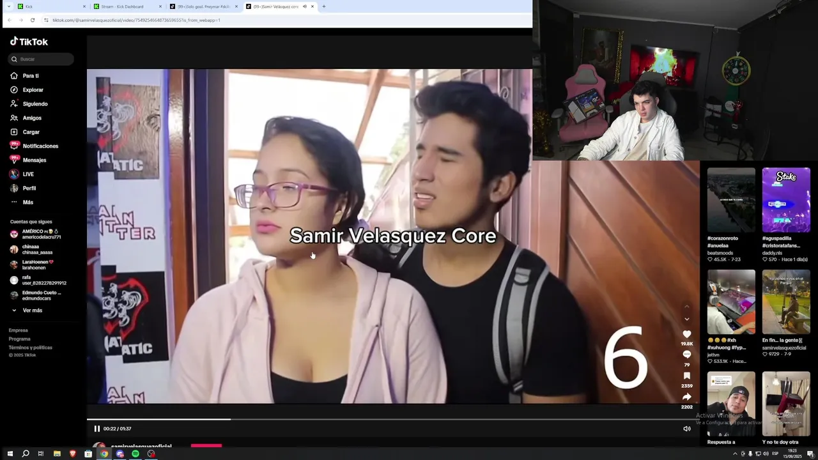
Task: Open File Explorer from taskbar
Action: coord(57,454)
